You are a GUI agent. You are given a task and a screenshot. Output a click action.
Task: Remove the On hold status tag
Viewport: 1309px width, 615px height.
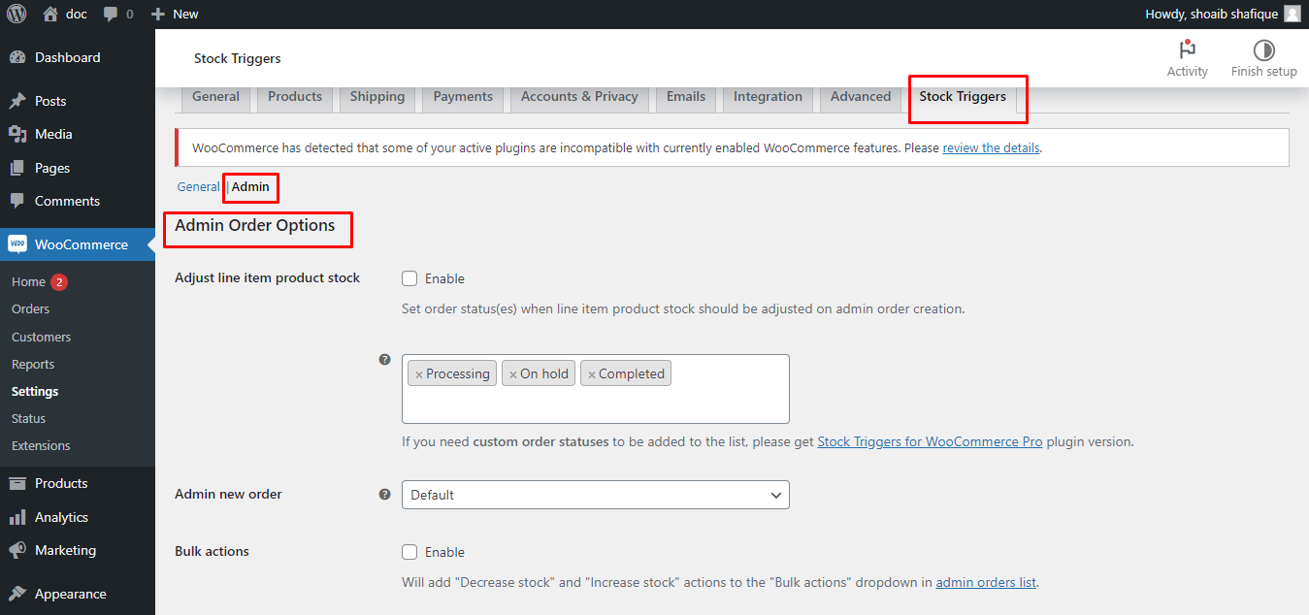pos(513,374)
